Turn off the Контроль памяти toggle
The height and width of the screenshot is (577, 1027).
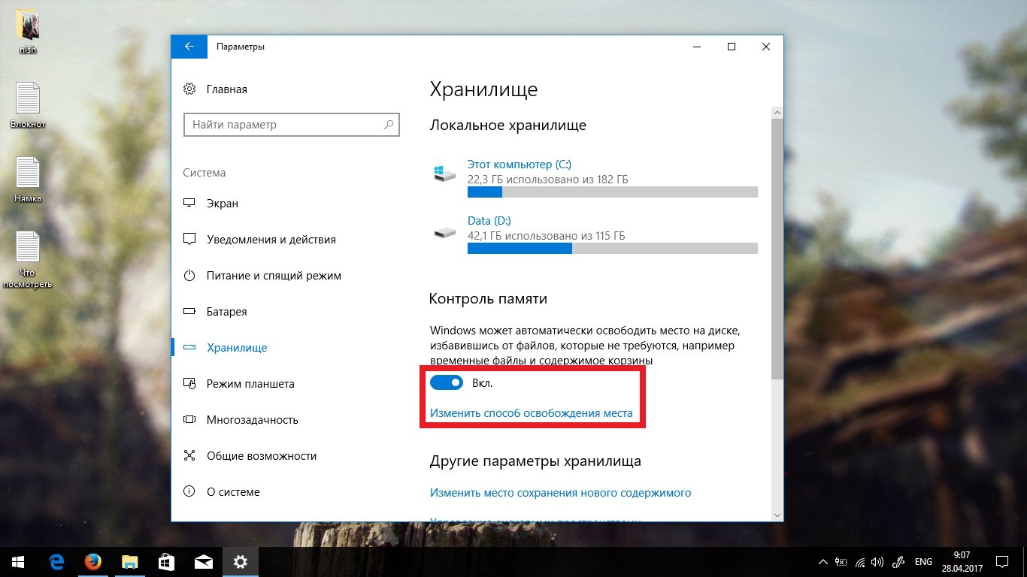(446, 383)
